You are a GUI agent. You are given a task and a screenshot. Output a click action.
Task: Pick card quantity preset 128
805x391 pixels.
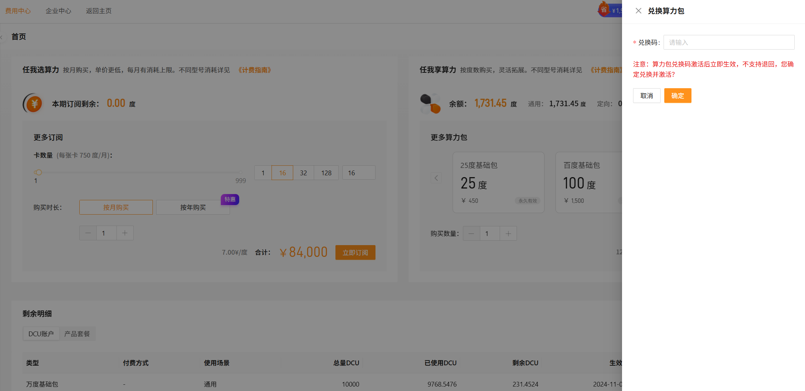click(326, 173)
